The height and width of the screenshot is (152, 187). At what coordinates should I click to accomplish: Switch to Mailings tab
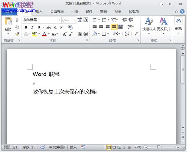pos(89,12)
